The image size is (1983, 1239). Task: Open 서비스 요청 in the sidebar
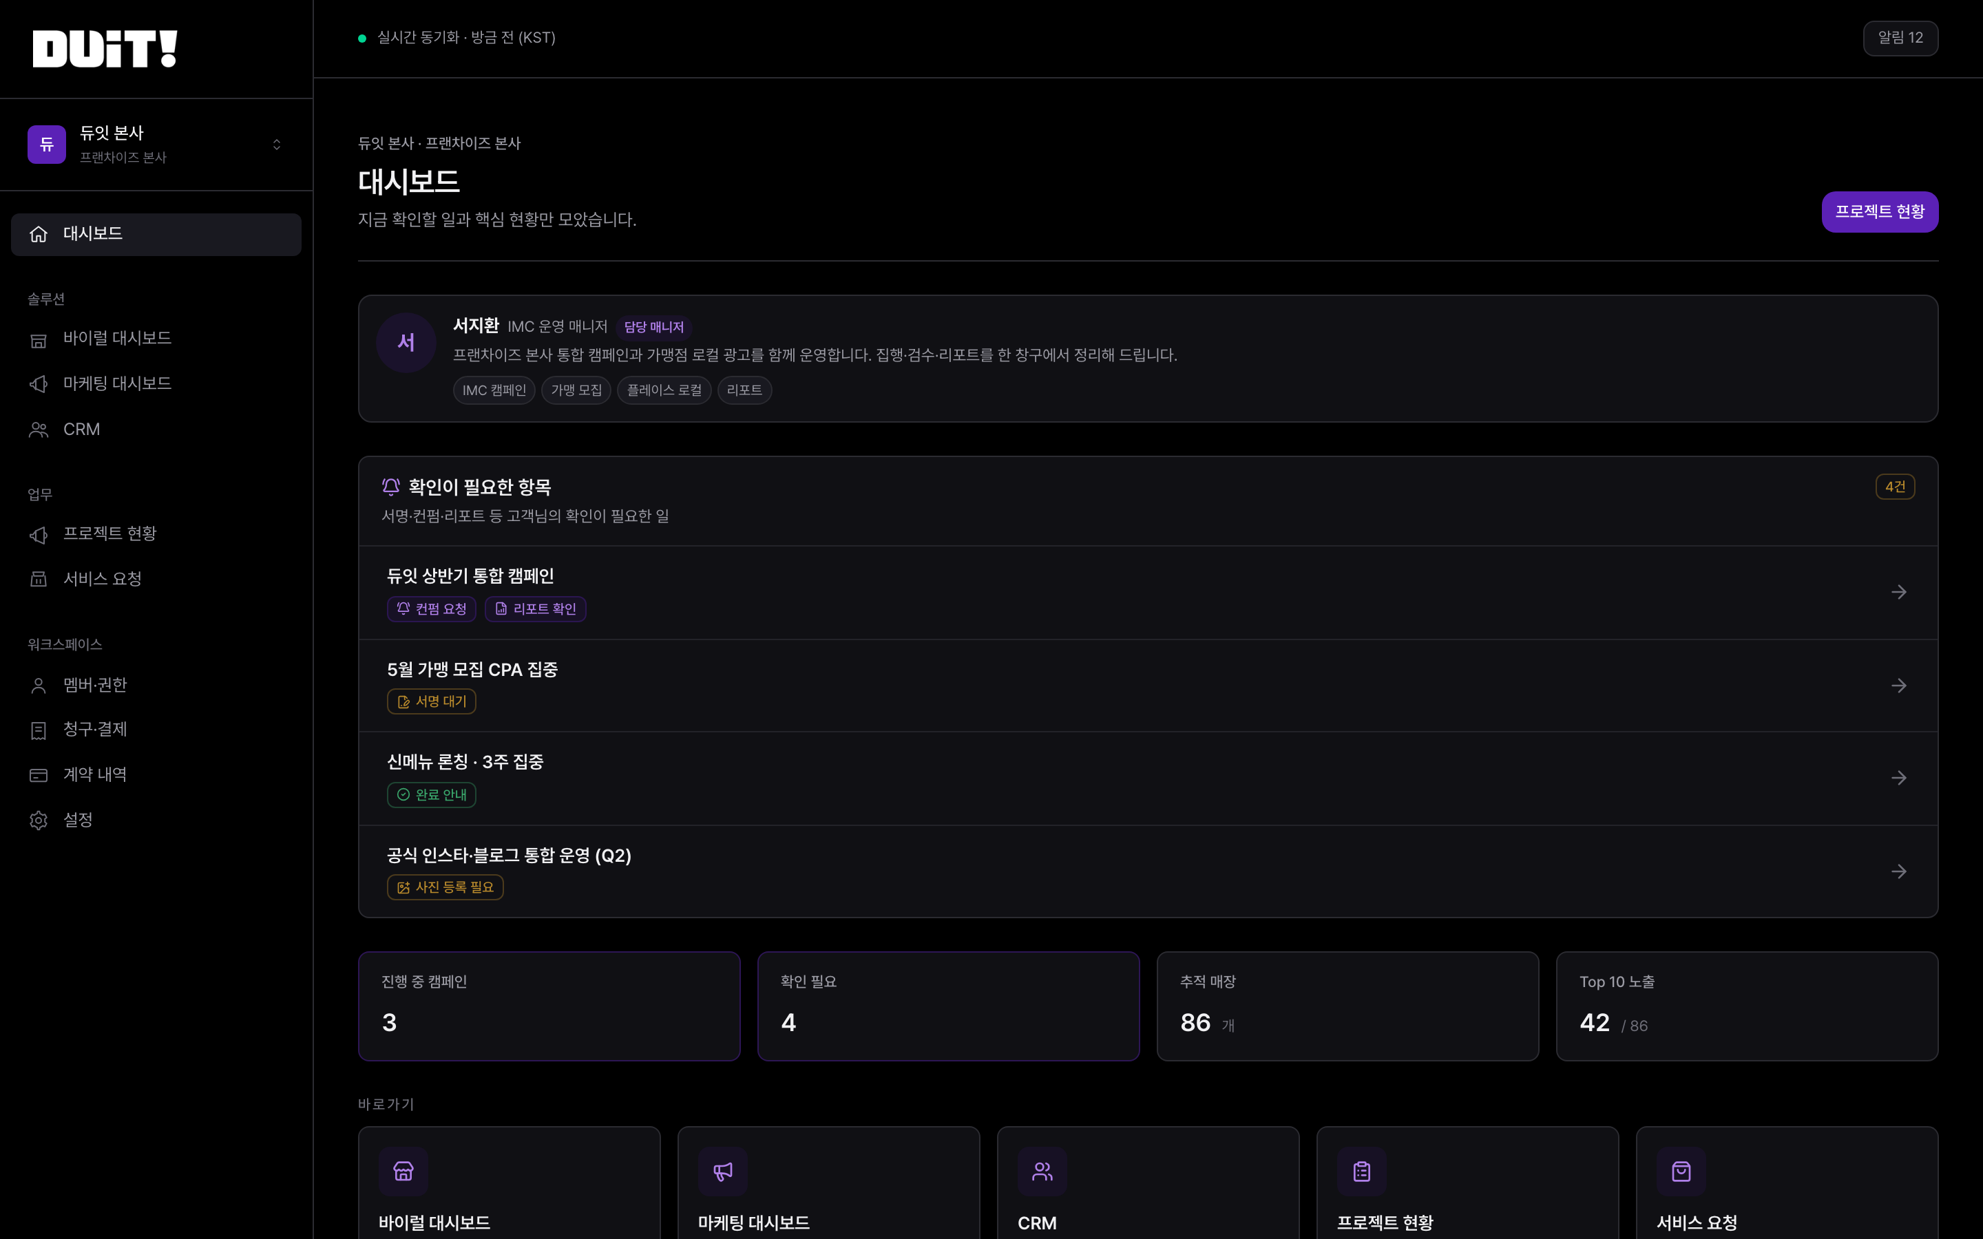pyautogui.click(x=156, y=578)
